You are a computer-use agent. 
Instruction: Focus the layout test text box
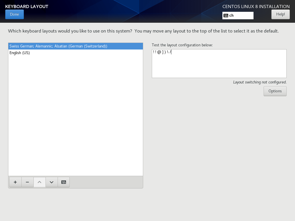pyautogui.click(x=219, y=64)
